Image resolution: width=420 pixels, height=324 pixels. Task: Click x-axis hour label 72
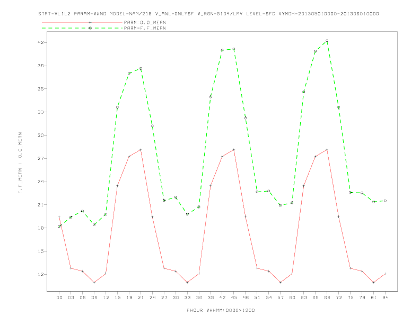338,298
